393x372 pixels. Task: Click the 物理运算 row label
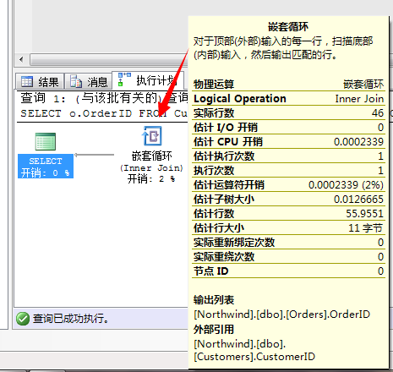[214, 85]
